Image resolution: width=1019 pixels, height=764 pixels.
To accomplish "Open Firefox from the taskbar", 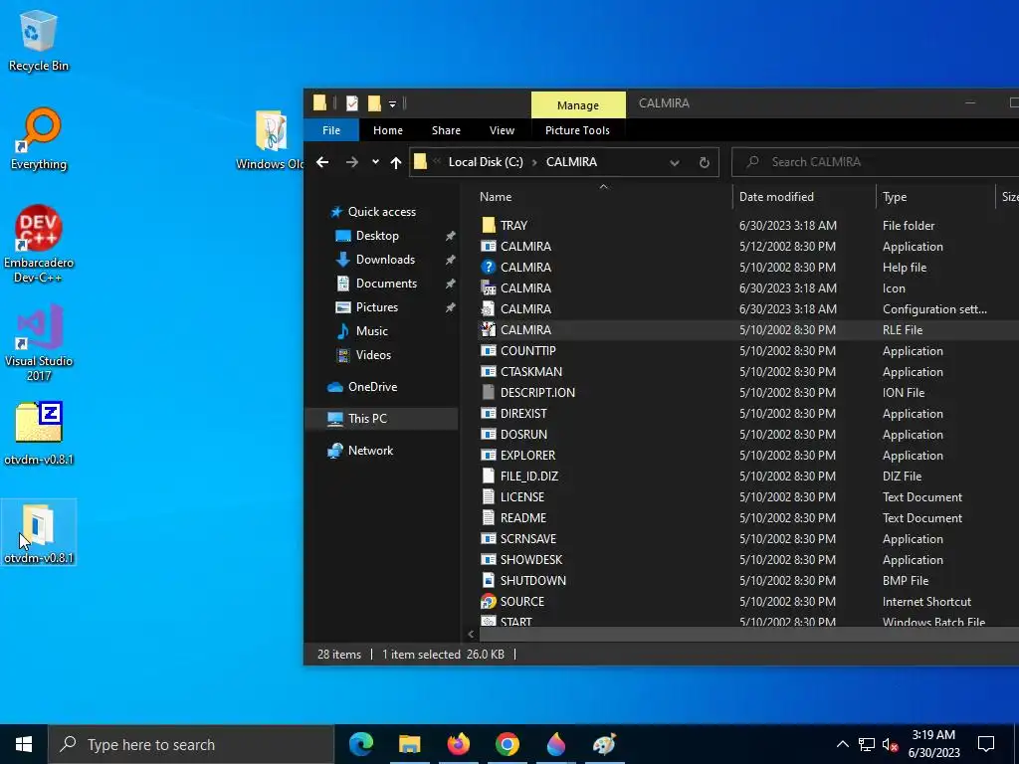I will 458,744.
